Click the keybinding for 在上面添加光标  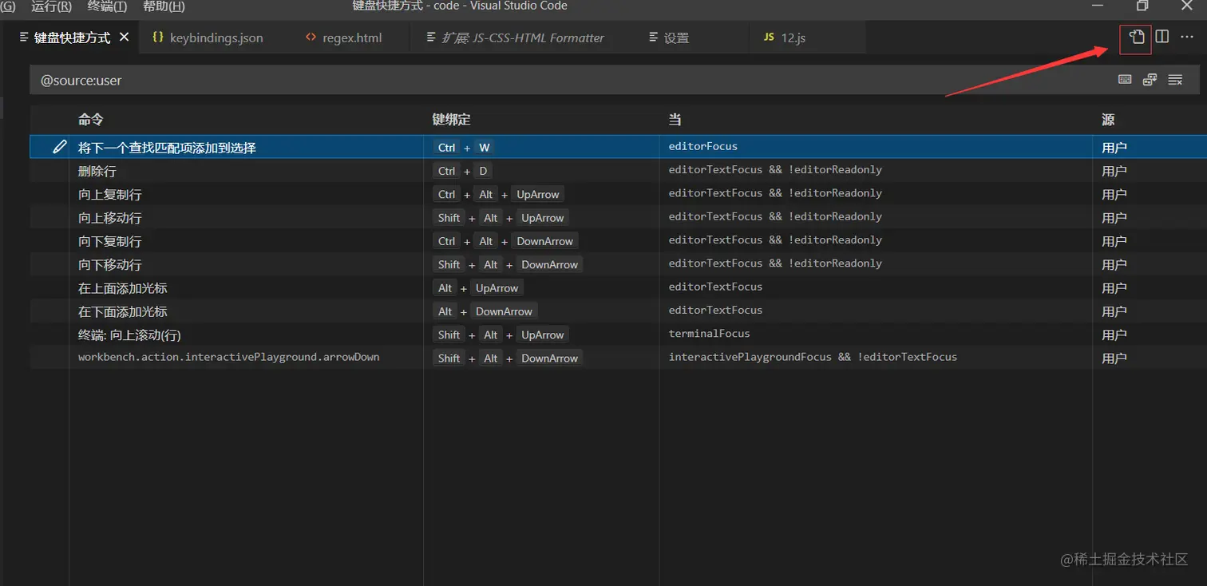tap(478, 288)
